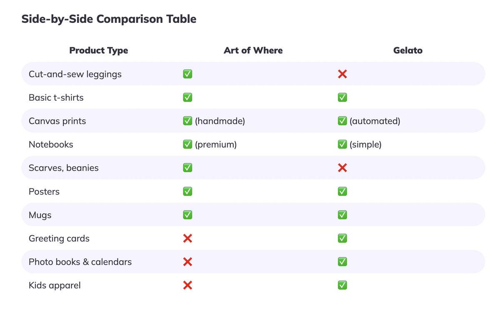Click Gelato checkmark for Posters

(x=342, y=191)
